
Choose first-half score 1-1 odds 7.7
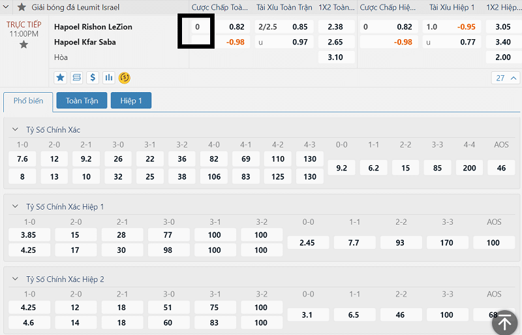coord(354,243)
